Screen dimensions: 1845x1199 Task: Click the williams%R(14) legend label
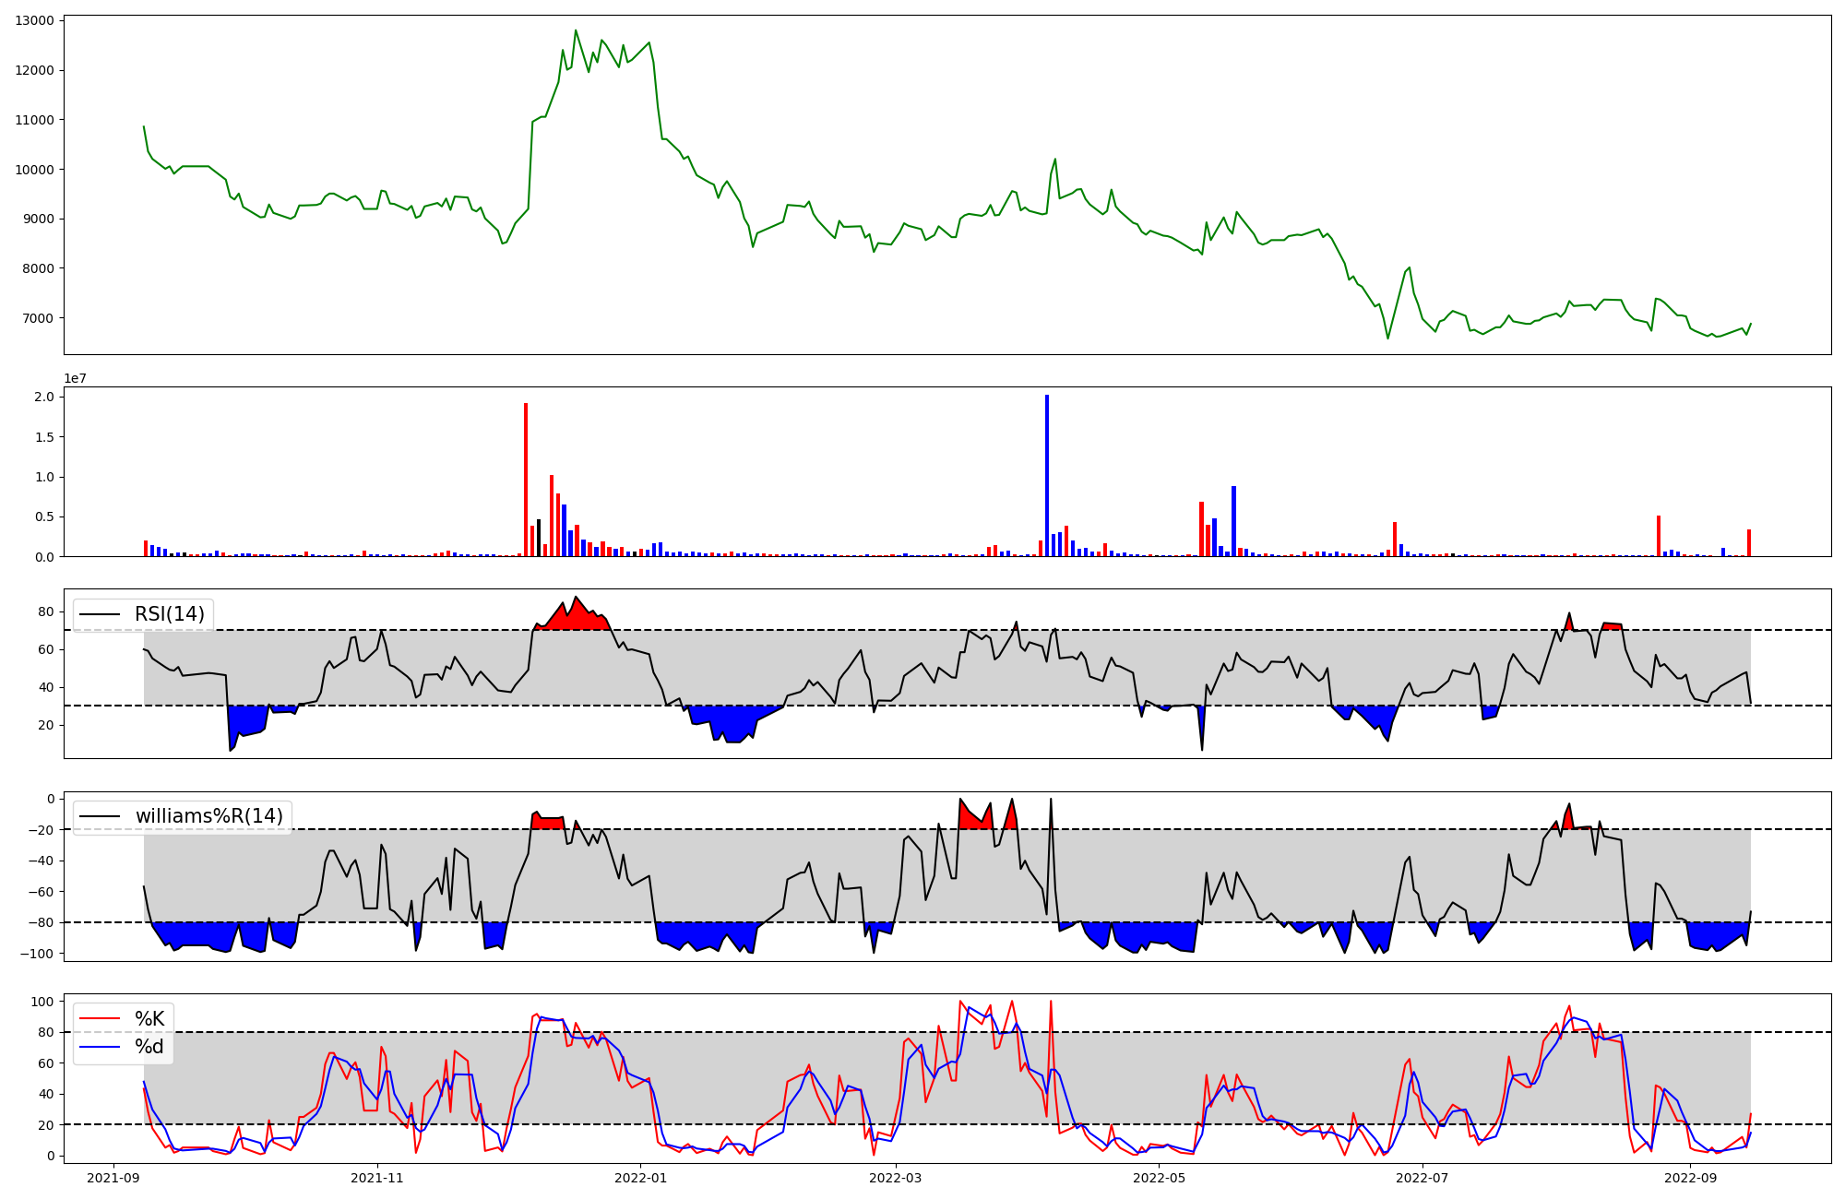pos(208,816)
